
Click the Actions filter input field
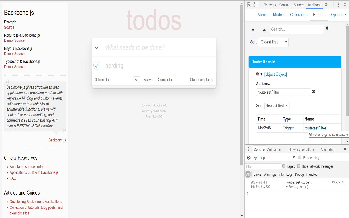pos(283,92)
